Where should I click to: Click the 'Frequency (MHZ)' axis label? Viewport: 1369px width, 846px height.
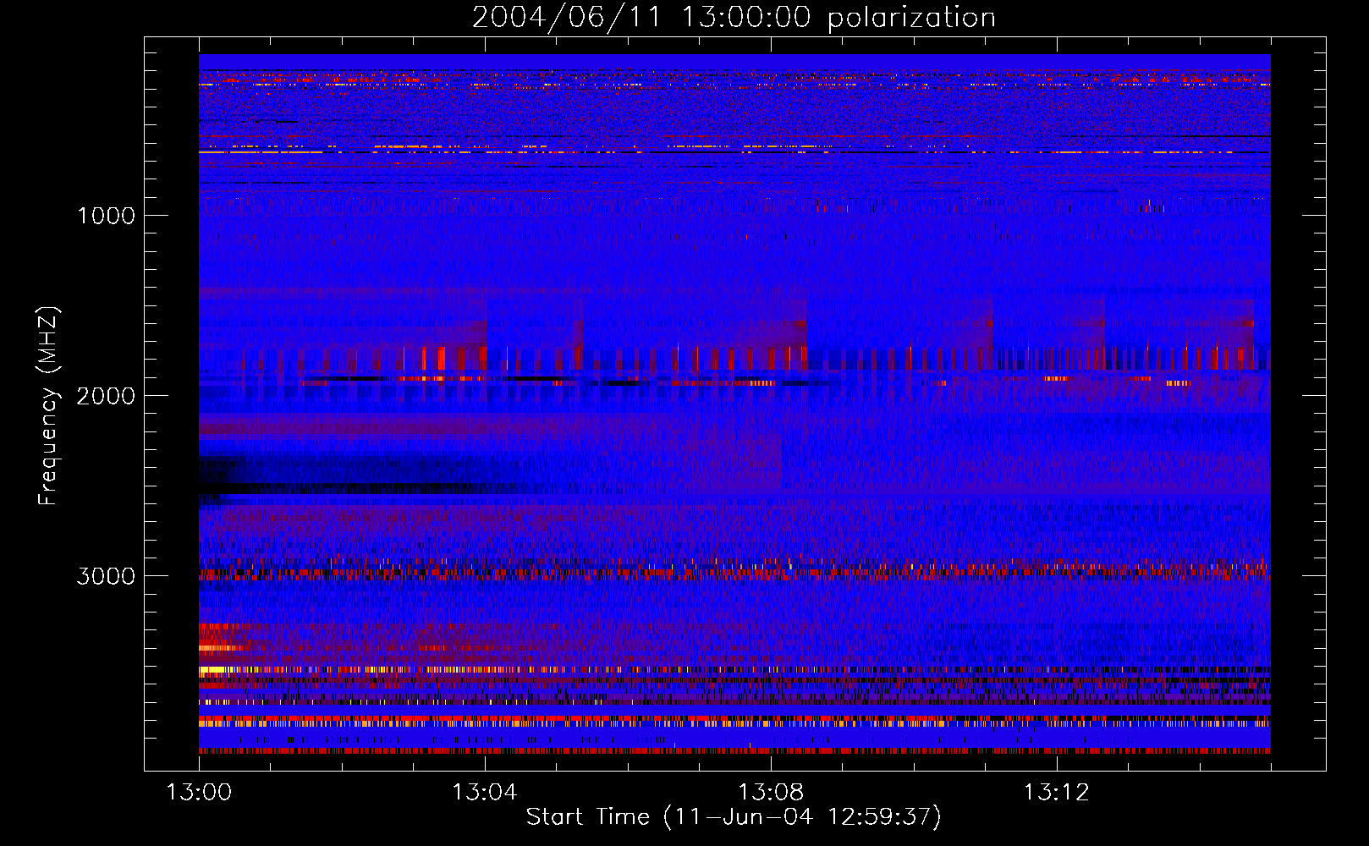[48, 406]
